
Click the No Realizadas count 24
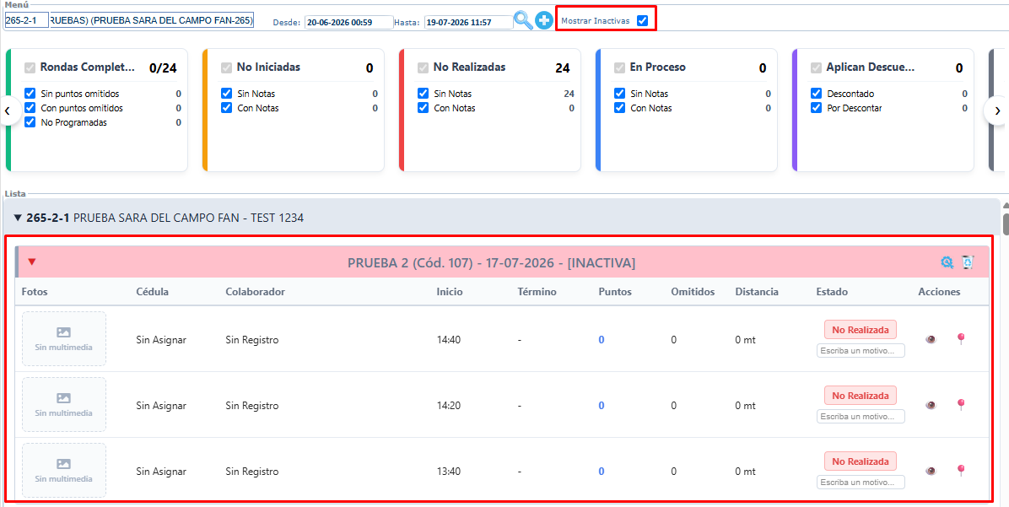coord(563,67)
